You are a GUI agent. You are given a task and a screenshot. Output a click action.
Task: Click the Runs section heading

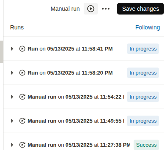(x=17, y=27)
